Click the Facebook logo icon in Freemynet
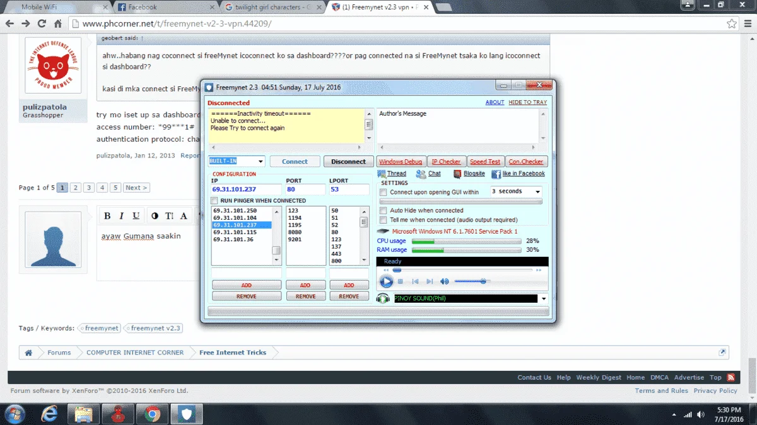This screenshot has height=425, width=757. [496, 174]
